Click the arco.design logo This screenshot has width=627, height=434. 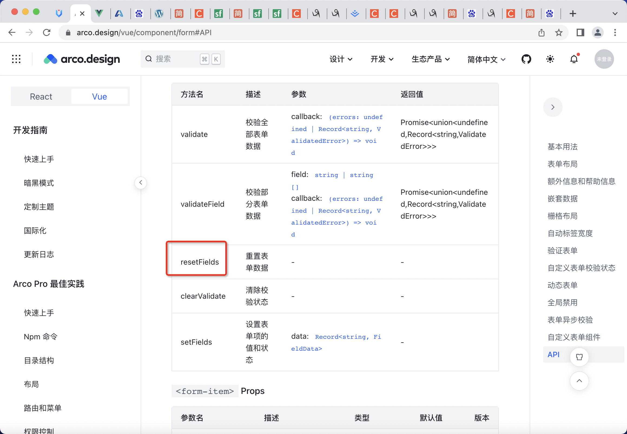81,59
